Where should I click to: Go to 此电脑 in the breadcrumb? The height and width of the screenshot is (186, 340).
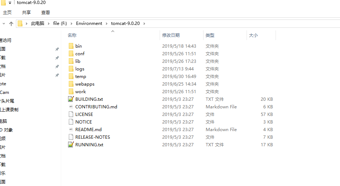[x=38, y=23]
